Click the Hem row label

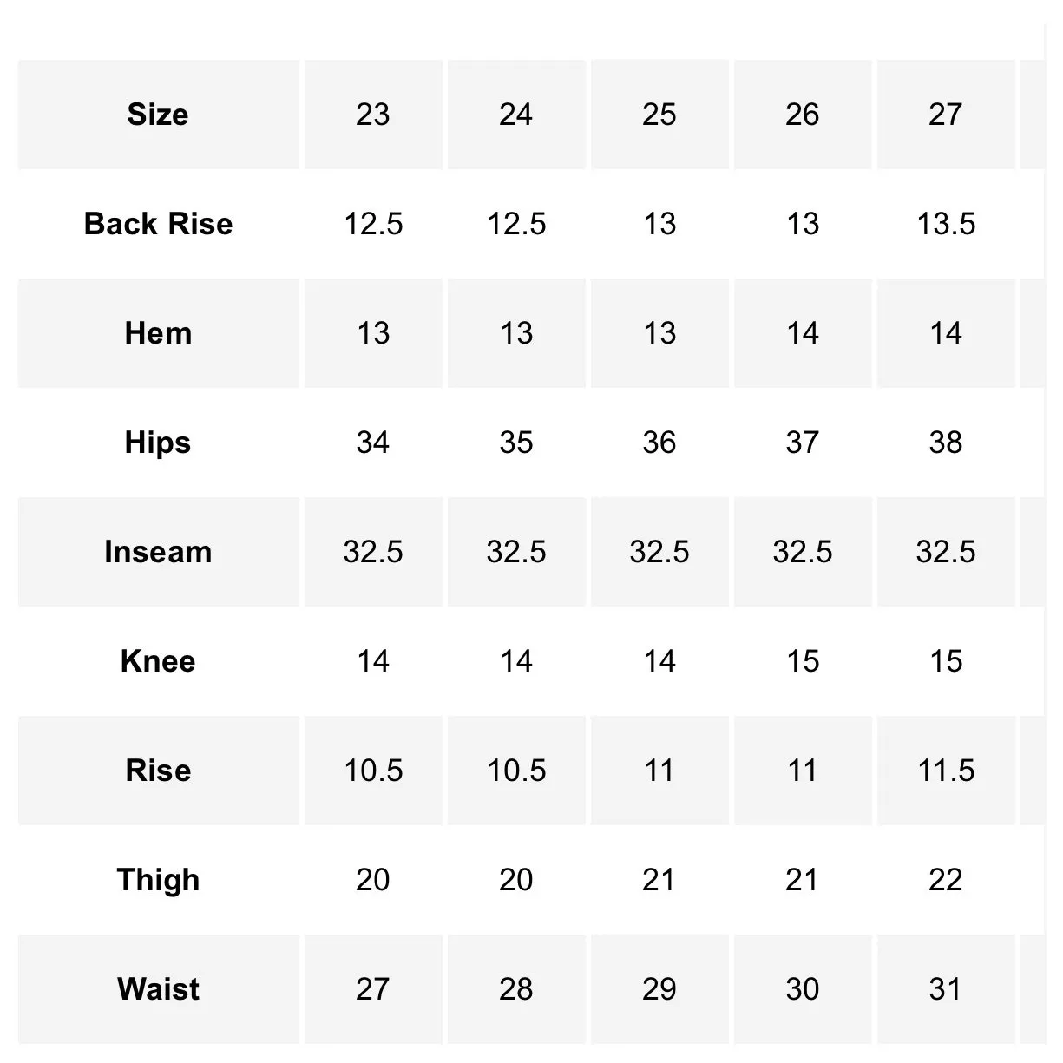pyautogui.click(x=158, y=333)
